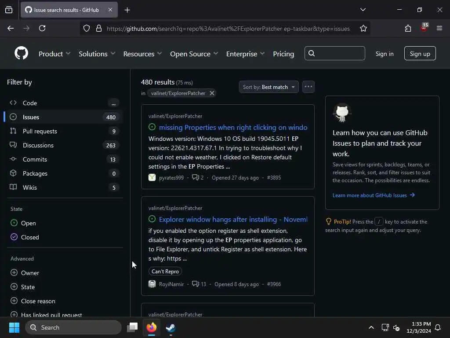This screenshot has width=450, height=338.
Task: Click the network tray icon
Action: 385,327
